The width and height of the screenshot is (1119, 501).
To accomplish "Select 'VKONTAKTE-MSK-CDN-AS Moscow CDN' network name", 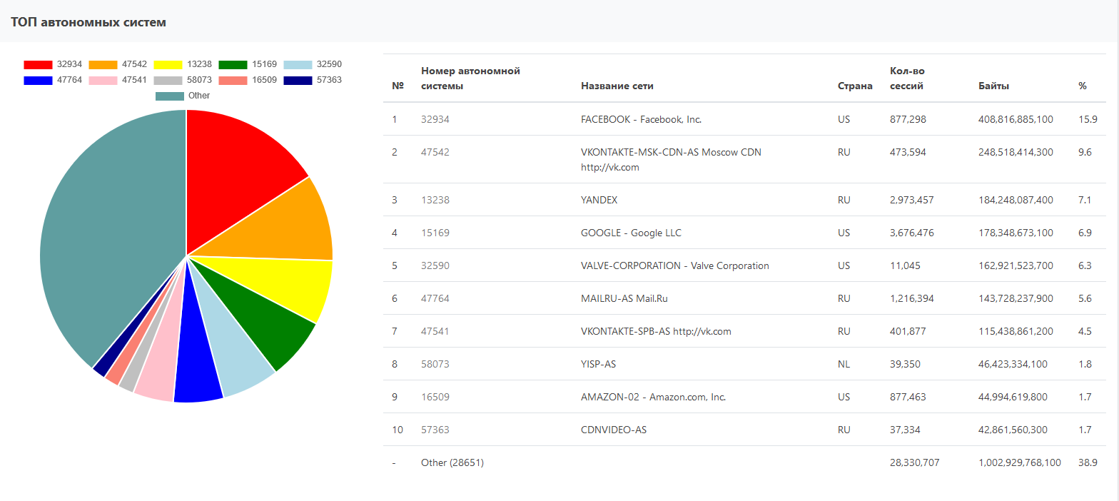I will pyautogui.click(x=671, y=152).
